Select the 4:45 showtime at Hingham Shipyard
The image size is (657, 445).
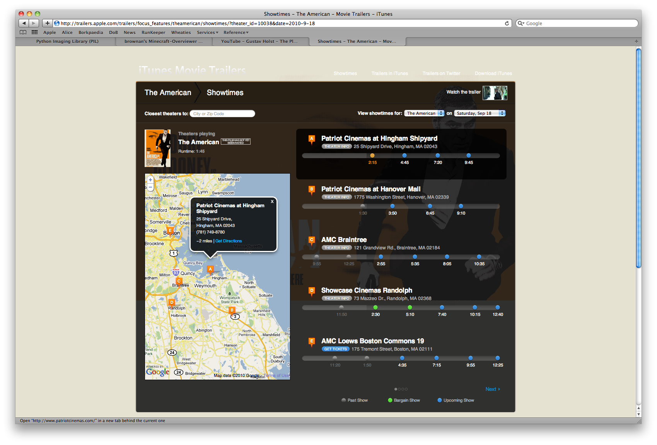point(404,156)
